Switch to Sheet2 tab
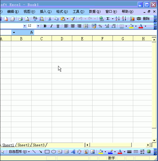Image resolution: width=158 pixels, height=161 pixels. [x=23, y=145]
